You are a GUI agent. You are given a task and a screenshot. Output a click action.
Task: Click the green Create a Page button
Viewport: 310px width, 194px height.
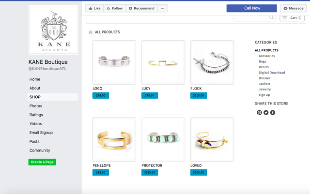coord(42,162)
